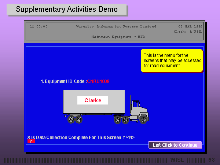Click the 12:00:00 time in the header
The image size is (220, 165).
[39, 26]
